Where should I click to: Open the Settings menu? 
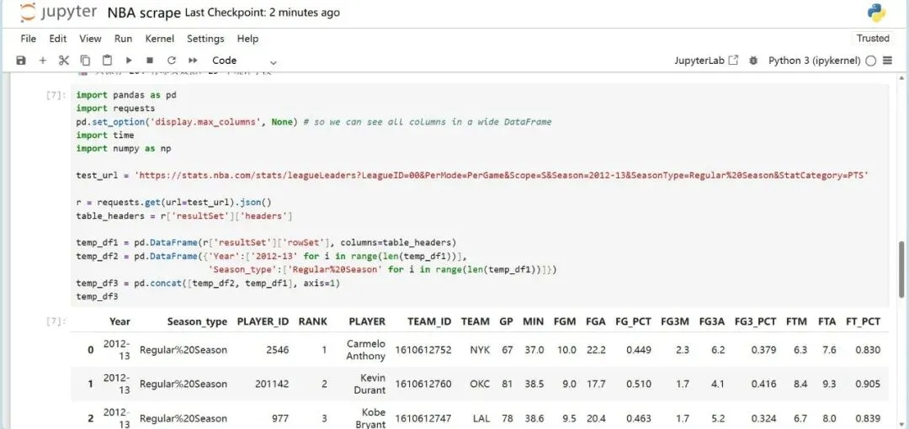(205, 38)
